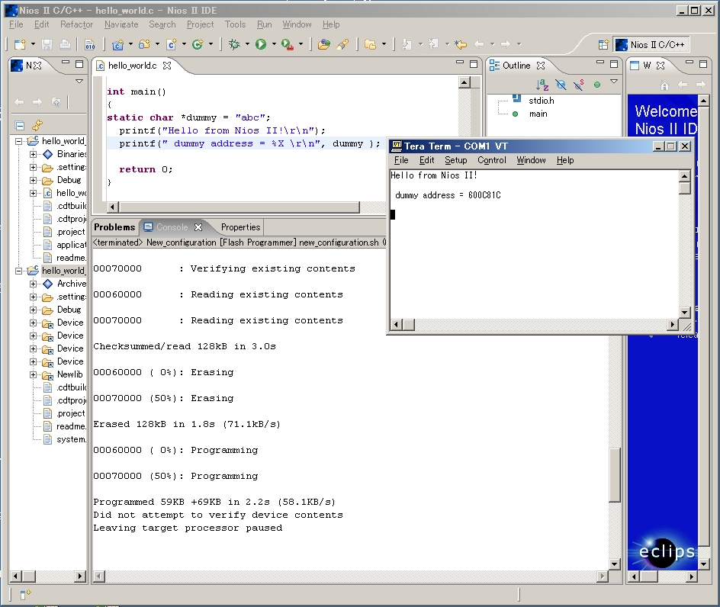Toggle Hide Static Members in Outline
Image resolution: width=720 pixels, height=607 pixels.
579,85
